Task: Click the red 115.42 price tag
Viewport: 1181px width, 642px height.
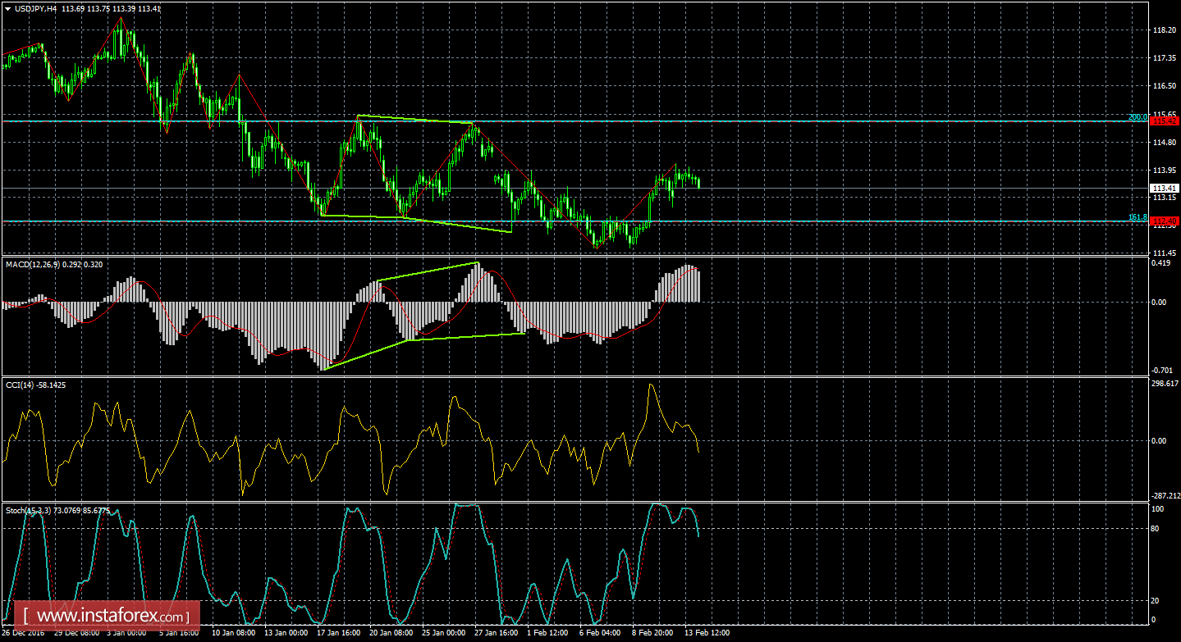Action: coord(1164,121)
